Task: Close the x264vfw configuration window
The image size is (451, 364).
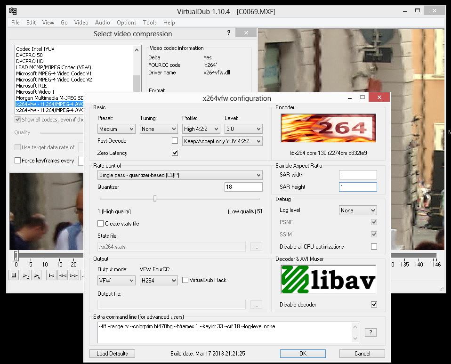Action: coord(379,97)
